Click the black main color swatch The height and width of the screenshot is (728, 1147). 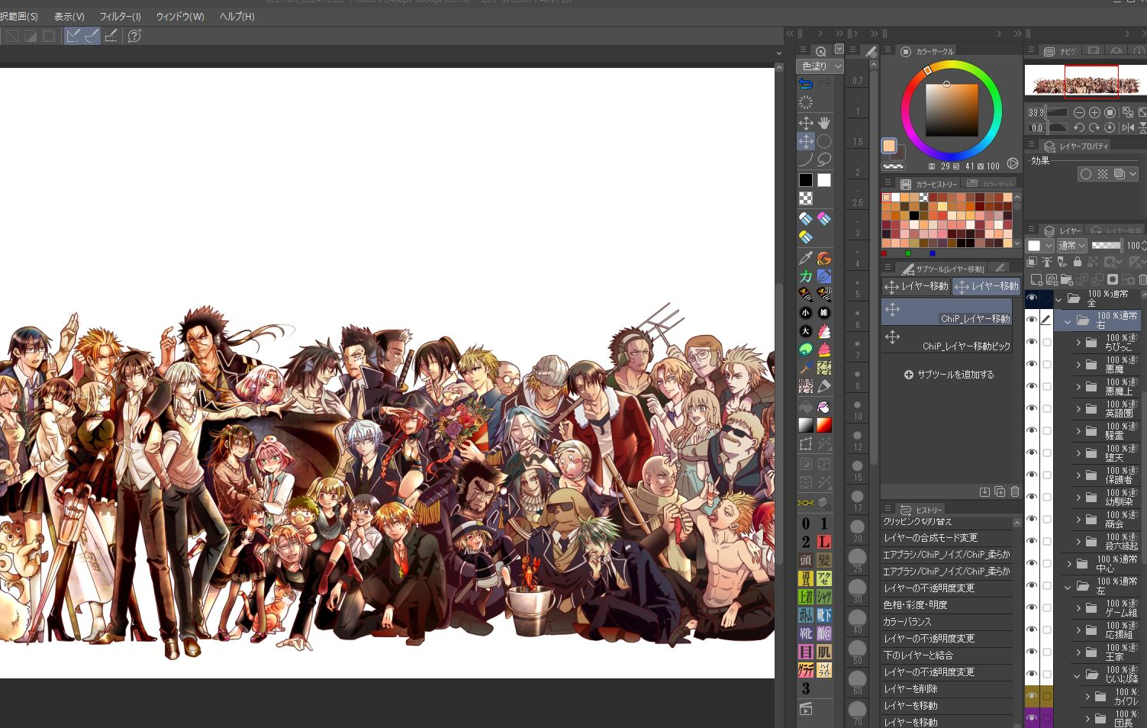pos(806,180)
